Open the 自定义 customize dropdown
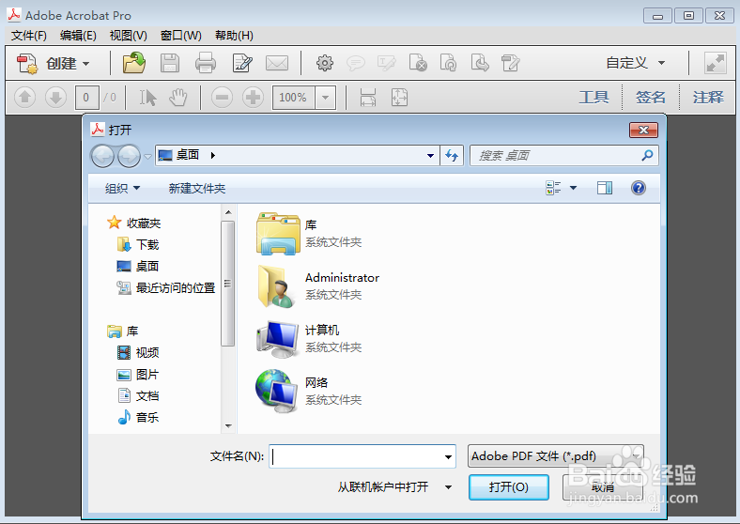This screenshot has height=524, width=740. click(635, 63)
